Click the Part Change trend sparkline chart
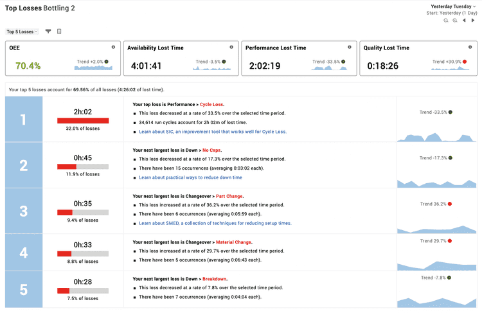Screen dimensions: 482x313 click(x=436, y=229)
